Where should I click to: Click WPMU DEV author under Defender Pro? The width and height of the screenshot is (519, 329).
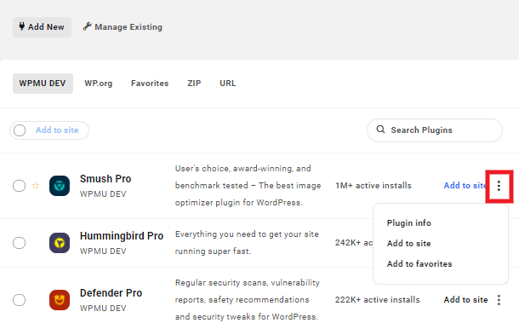pos(103,308)
